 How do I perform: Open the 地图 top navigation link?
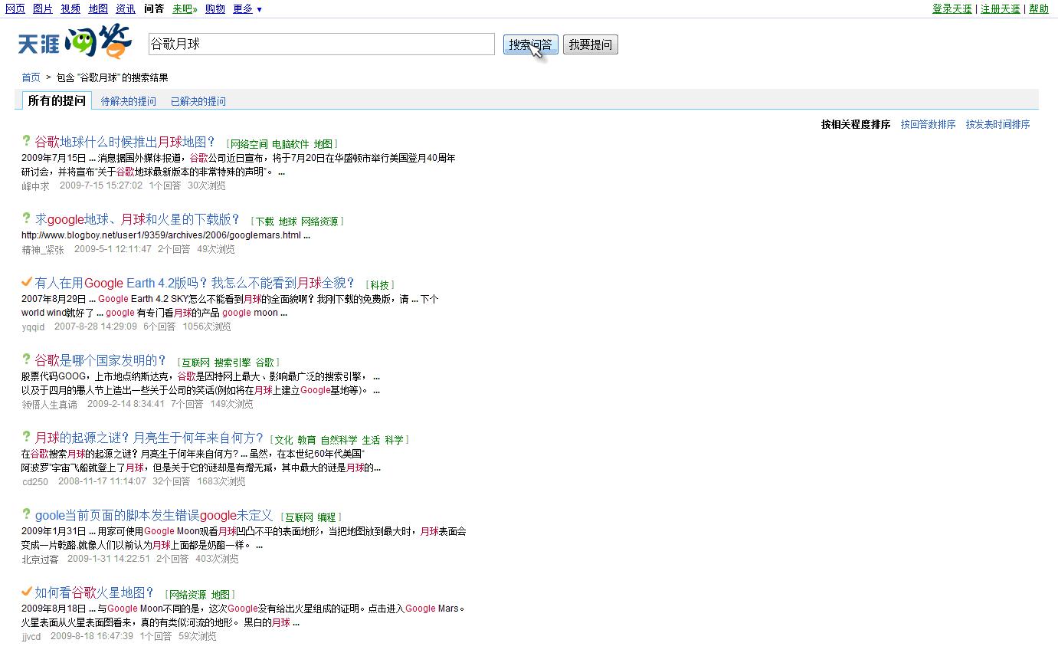pos(98,9)
